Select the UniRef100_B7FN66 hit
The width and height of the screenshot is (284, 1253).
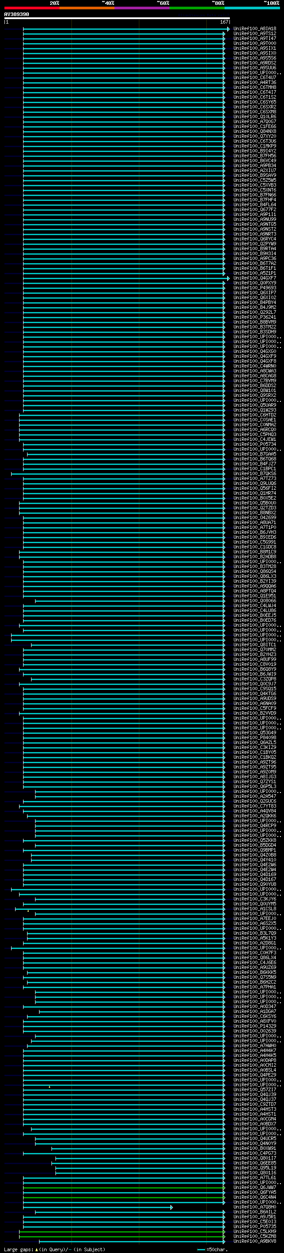254,195
